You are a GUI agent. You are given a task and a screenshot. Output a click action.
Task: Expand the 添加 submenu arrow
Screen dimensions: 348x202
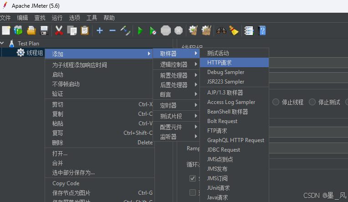[x=149, y=54]
